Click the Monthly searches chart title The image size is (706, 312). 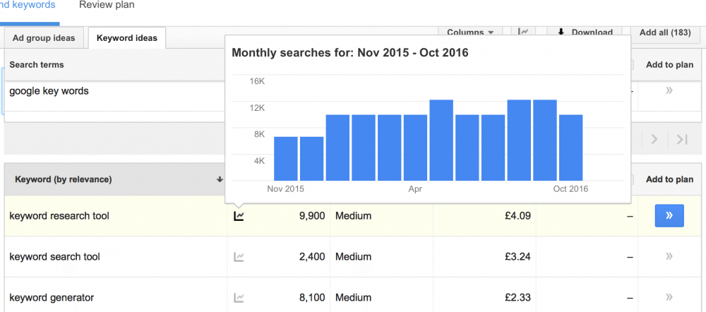coord(350,53)
